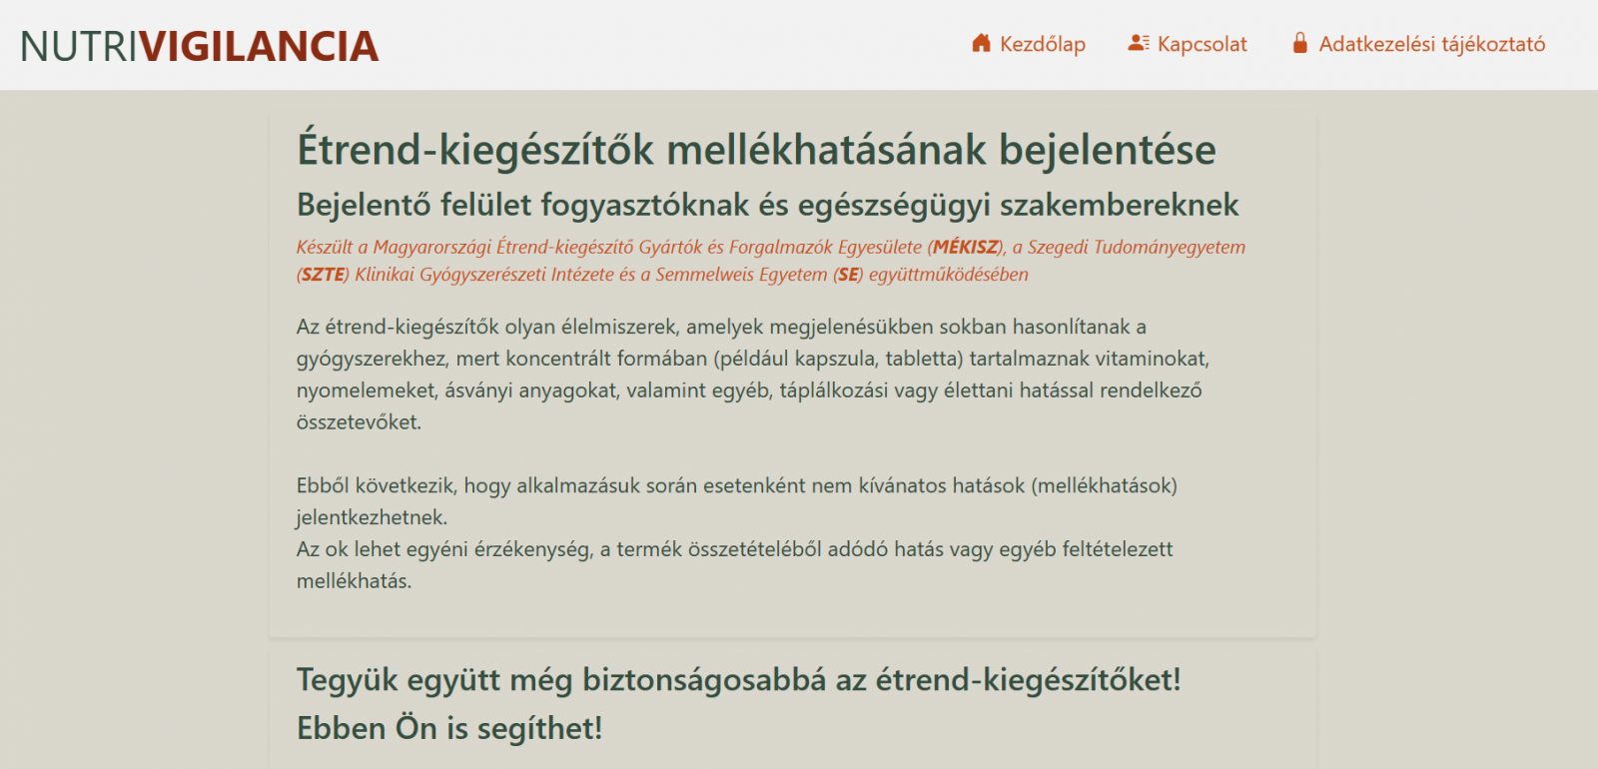The height and width of the screenshot is (769, 1598).
Task: Click the heading Étrend-kiegészítők mellékhatásának bejelentése
Action: 756,150
